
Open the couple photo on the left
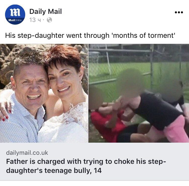(44, 93)
